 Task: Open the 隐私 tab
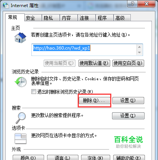(51, 18)
